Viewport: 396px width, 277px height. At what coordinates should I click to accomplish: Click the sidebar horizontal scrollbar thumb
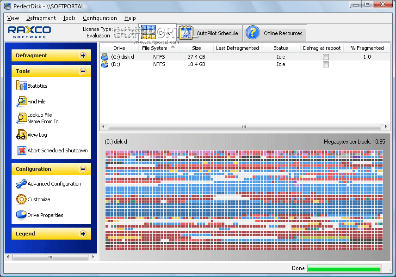(x=50, y=257)
